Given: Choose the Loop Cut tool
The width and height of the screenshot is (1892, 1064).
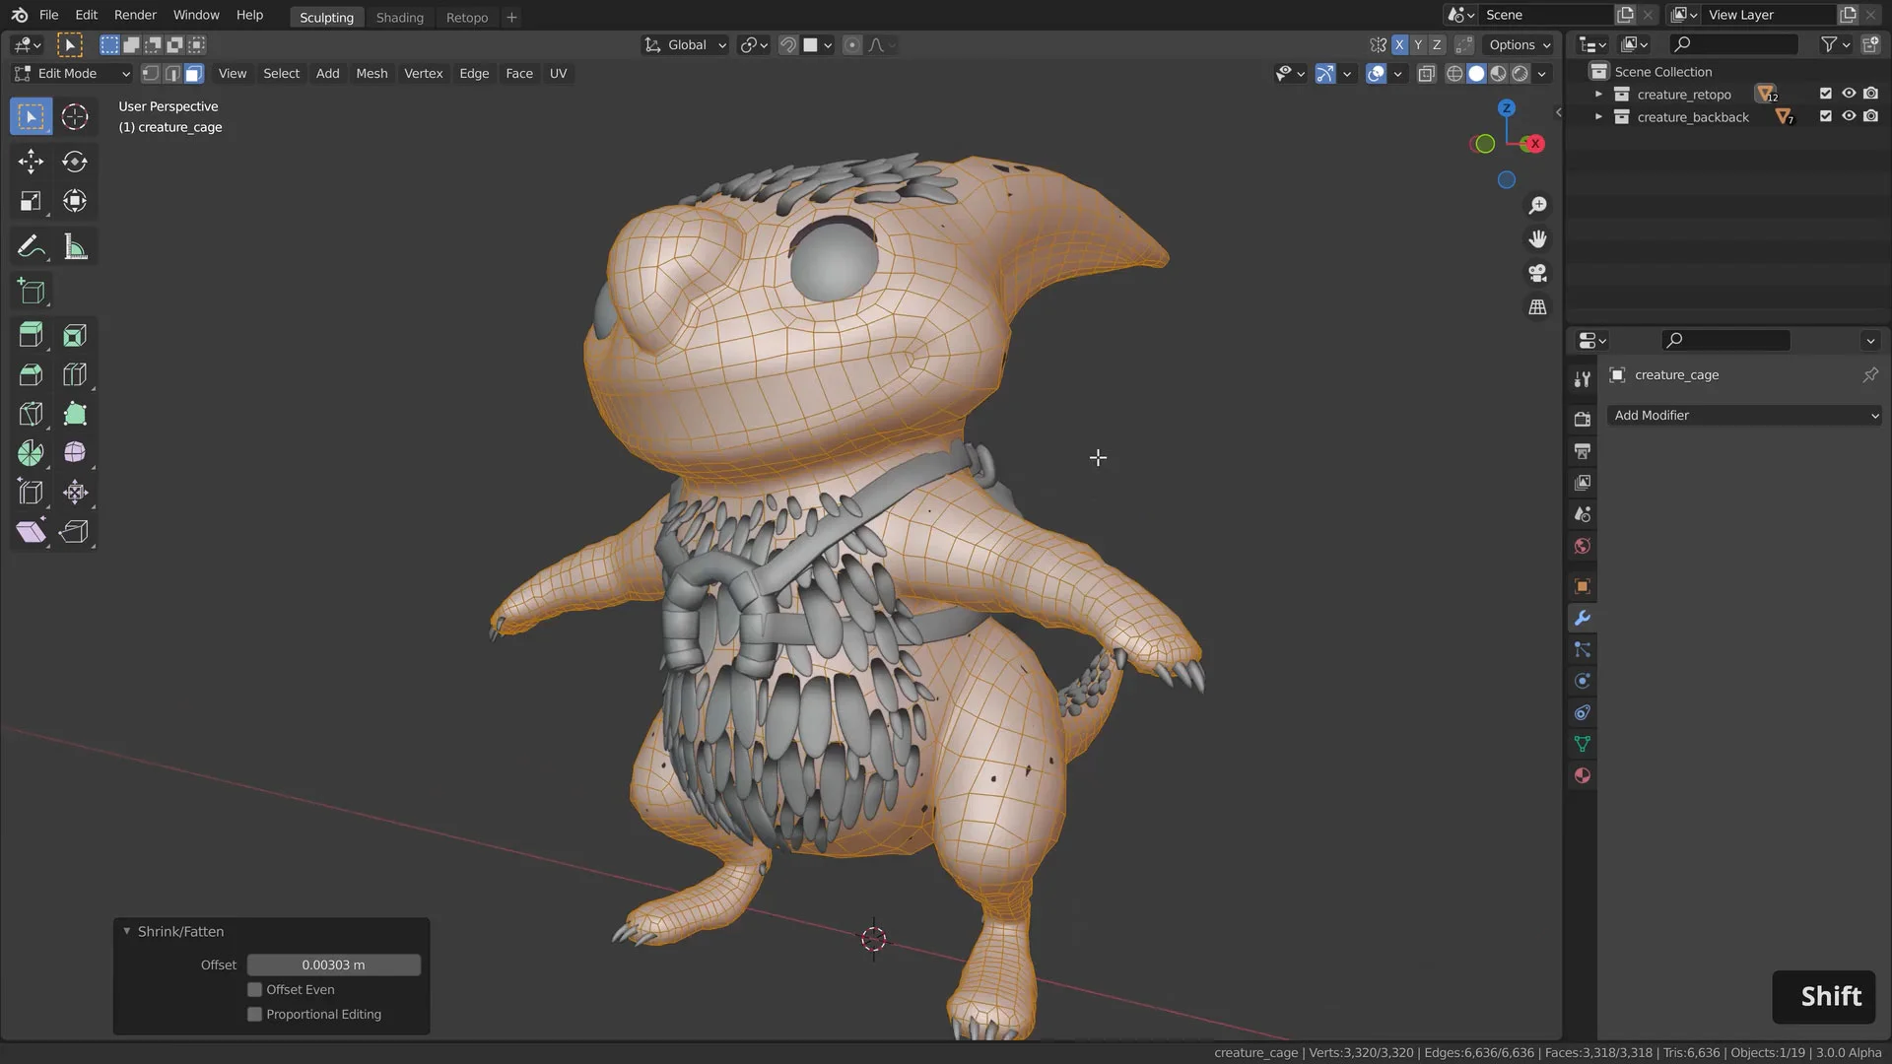Looking at the screenshot, I should point(75,374).
